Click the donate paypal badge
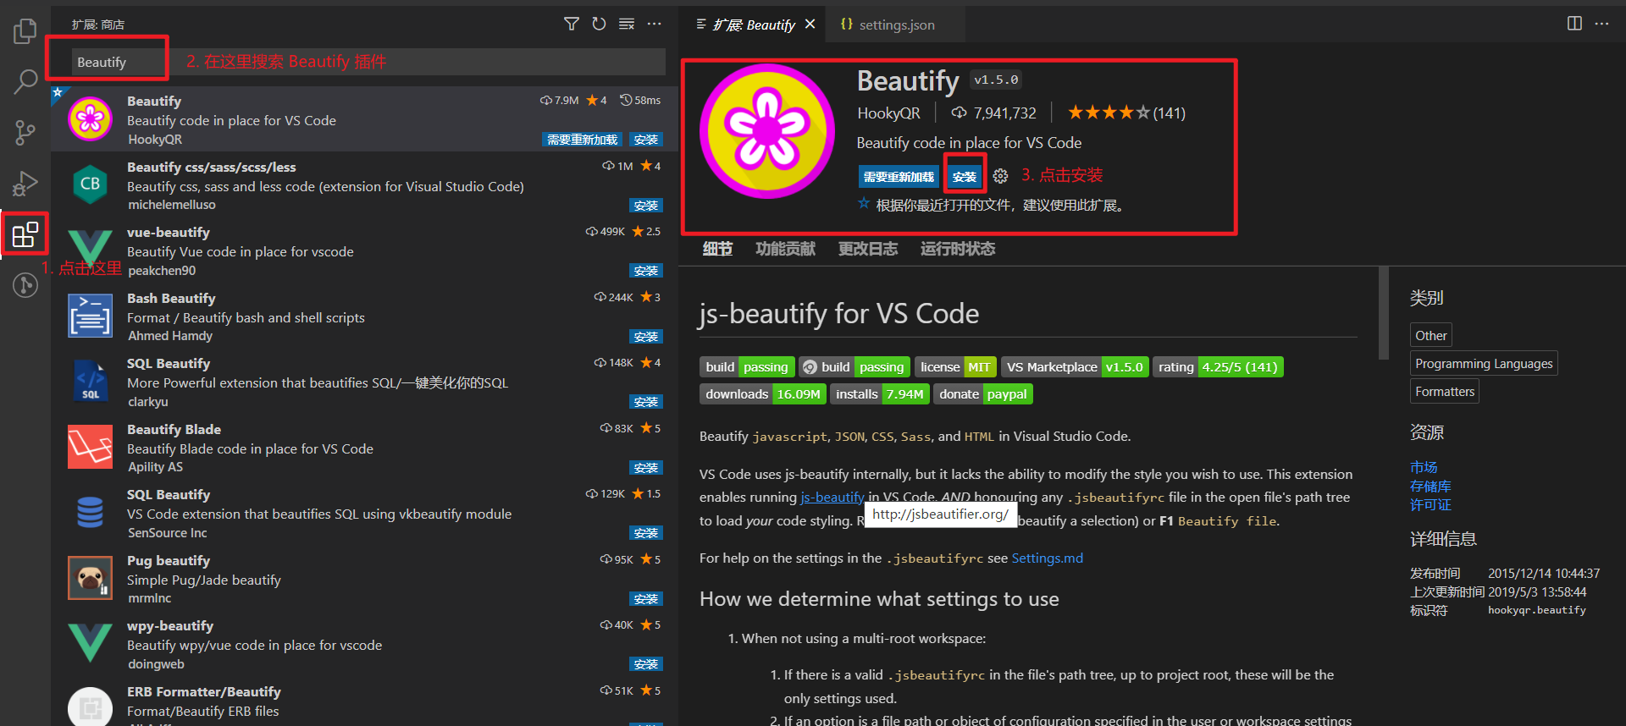1626x726 pixels. coord(983,394)
